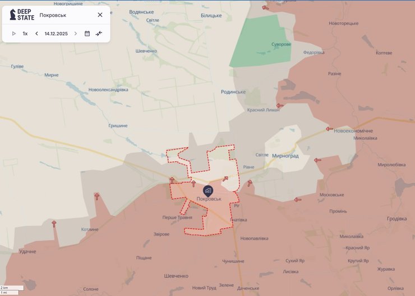Click the Покровськ search field text

(53, 15)
